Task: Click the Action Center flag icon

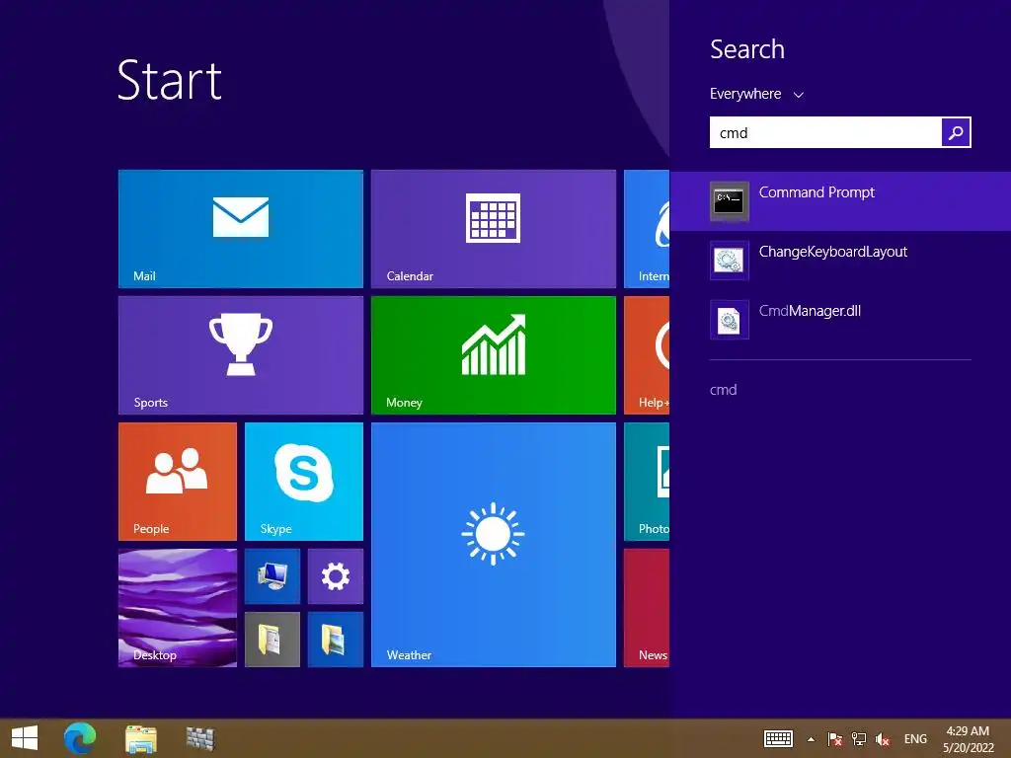Action: [x=835, y=738]
